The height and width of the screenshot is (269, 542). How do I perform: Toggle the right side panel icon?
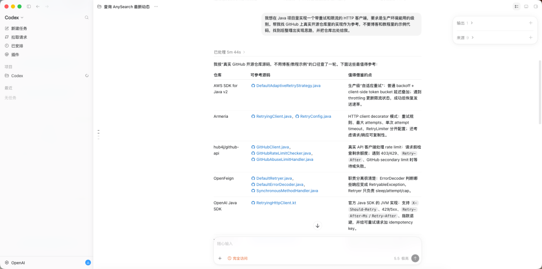pos(536,7)
